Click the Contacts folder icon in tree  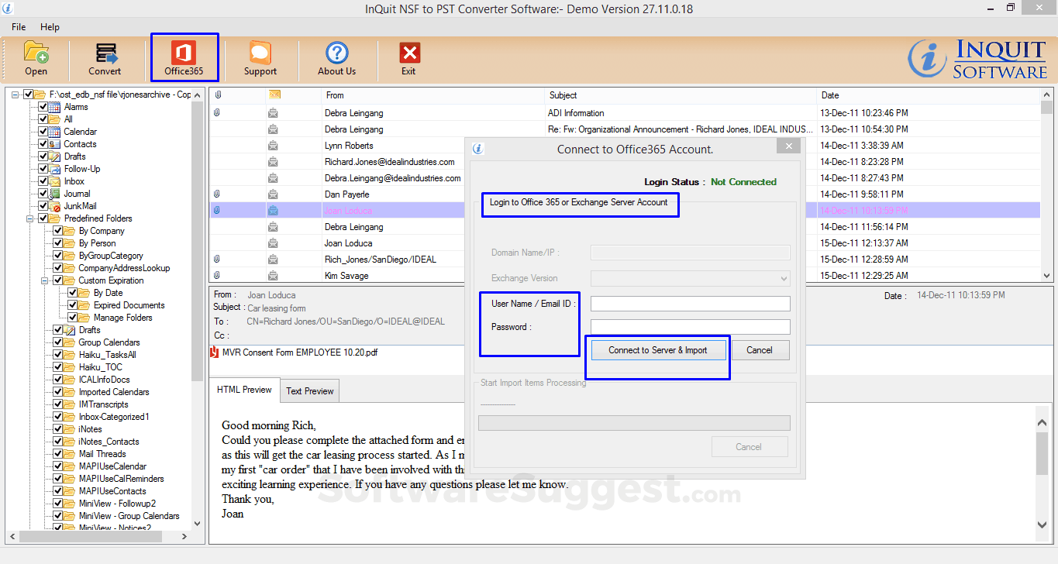click(x=55, y=144)
